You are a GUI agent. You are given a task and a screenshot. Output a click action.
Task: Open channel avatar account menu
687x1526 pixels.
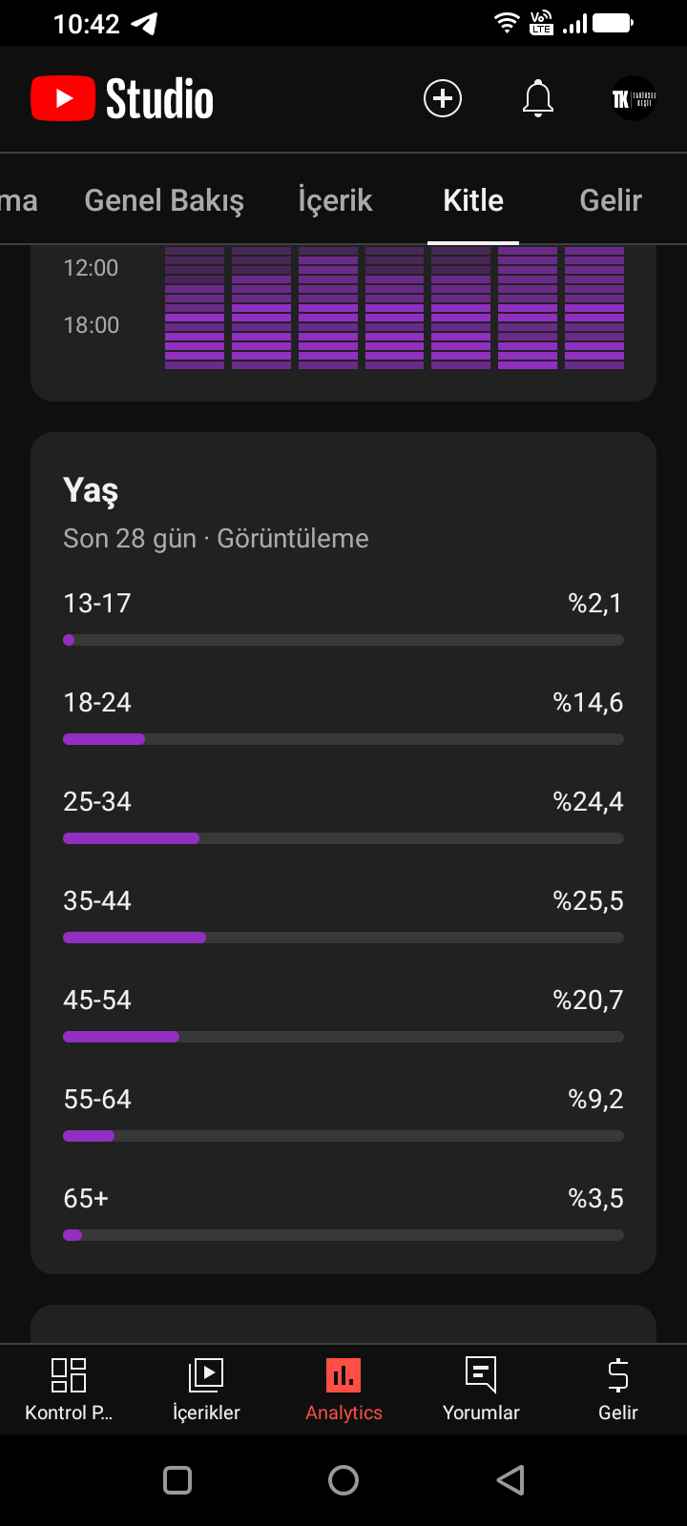click(x=634, y=98)
